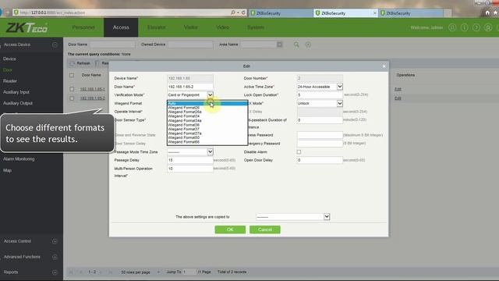Click the Refresh button in door list toolbar
Image resolution: width=499 pixels, height=281 pixels.
(80, 63)
